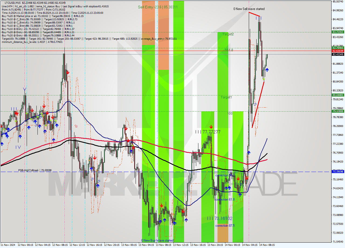Click the '11 Nov 2024' time axis label
Image resolution: width=345 pixels, height=248 pixels.
point(8,245)
